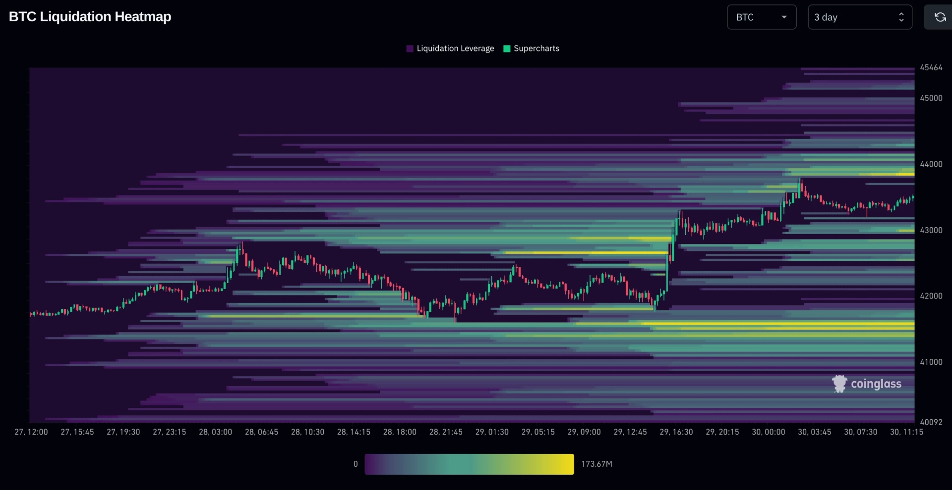
Task: Click the 43000 price axis label
Action: (931, 230)
